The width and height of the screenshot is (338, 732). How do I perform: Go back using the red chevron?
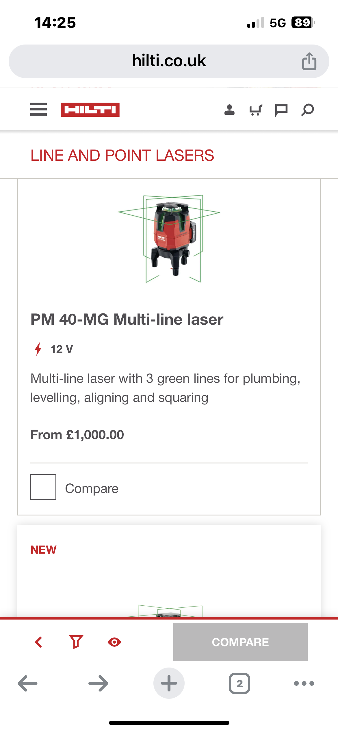tap(39, 642)
